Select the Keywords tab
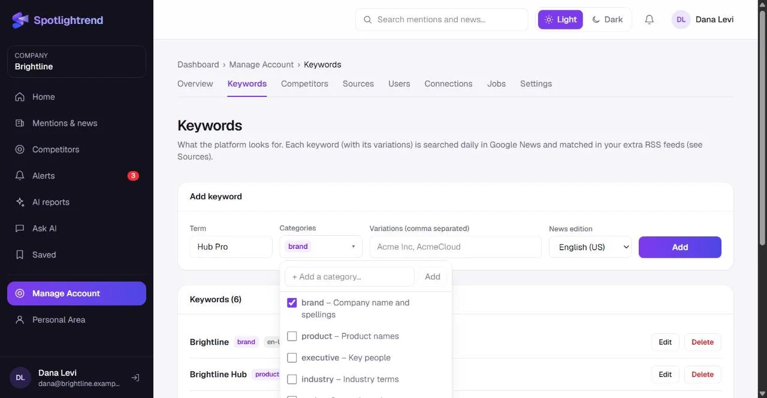This screenshot has width=767, height=398. pos(247,84)
